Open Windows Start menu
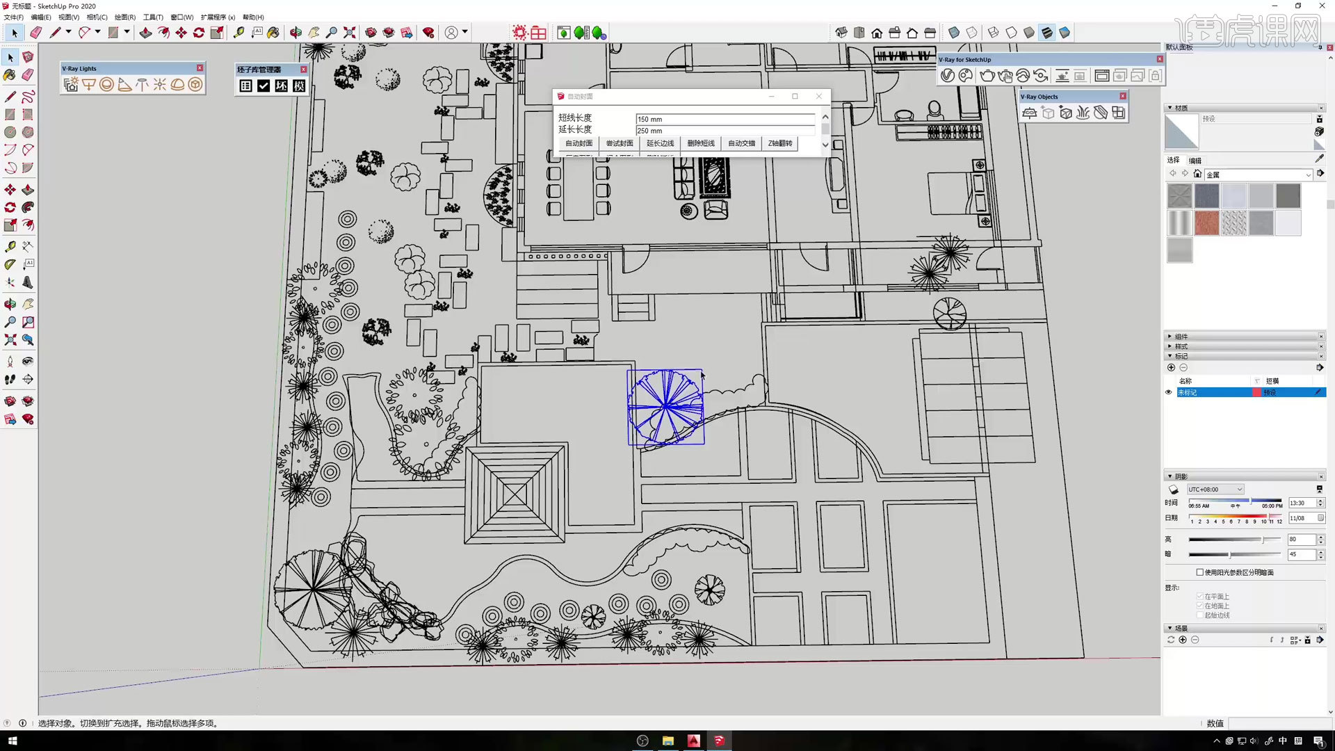 (12, 741)
